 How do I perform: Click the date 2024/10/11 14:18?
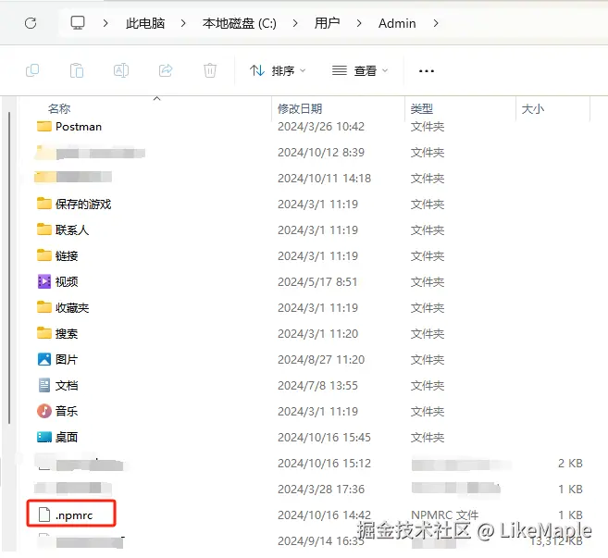click(324, 179)
